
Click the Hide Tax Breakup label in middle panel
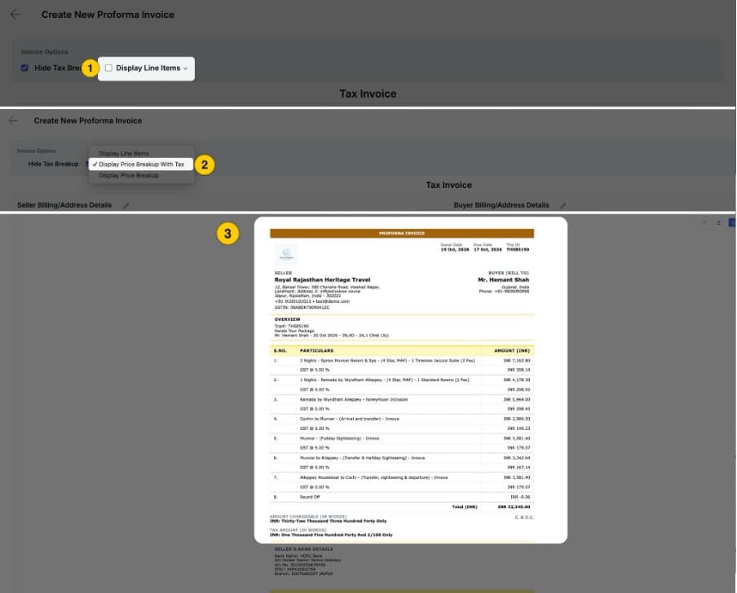(53, 164)
